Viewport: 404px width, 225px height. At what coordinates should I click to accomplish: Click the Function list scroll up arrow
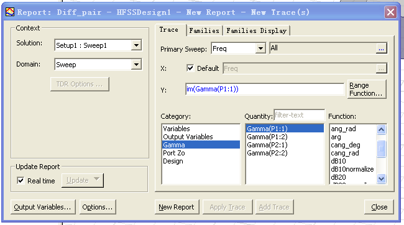(382, 129)
